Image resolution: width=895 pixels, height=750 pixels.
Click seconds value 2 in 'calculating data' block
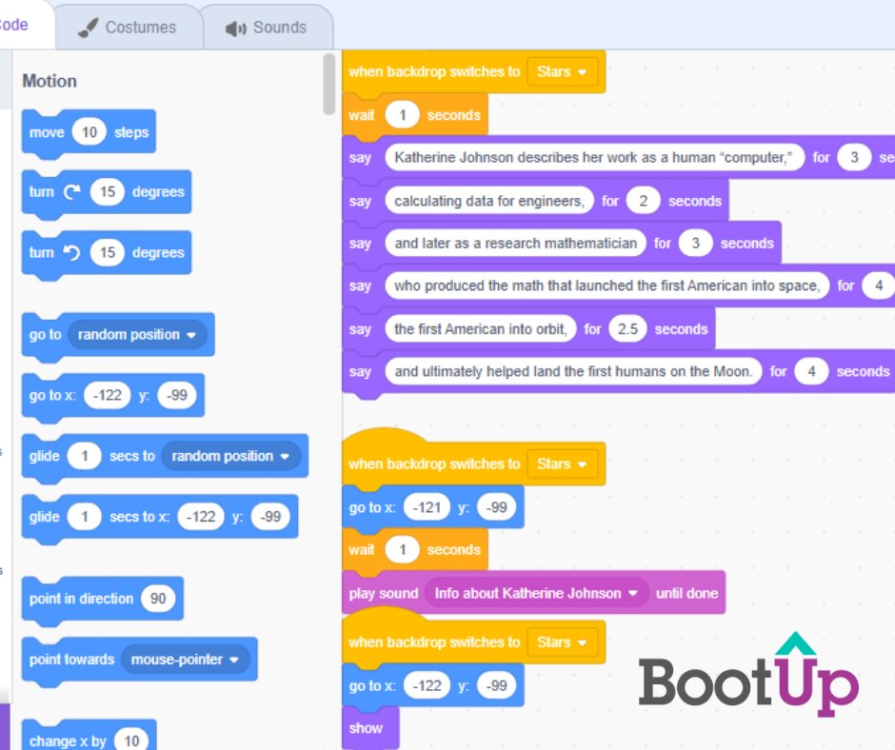click(x=644, y=201)
